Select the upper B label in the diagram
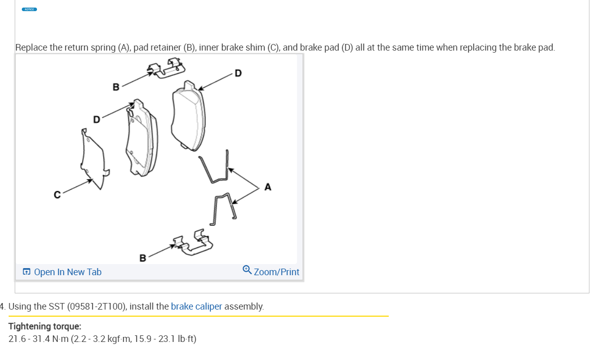Screen dimensions: 593x346 pos(116,87)
